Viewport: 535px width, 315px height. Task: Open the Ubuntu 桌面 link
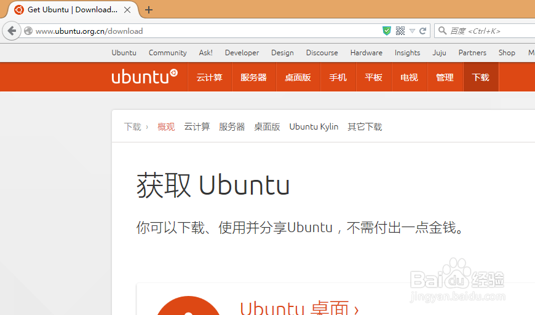click(299, 308)
